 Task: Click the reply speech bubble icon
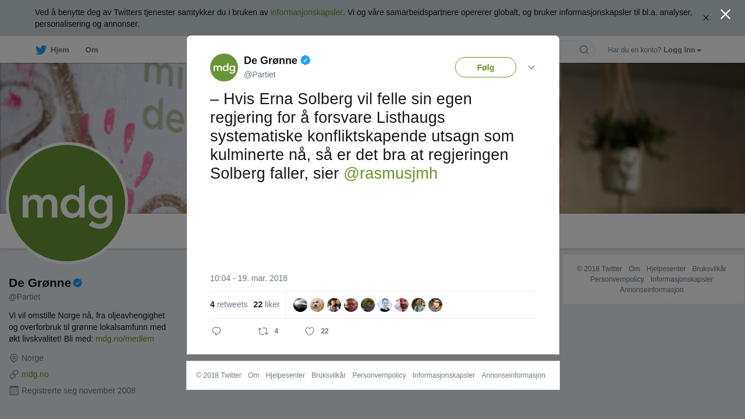217,331
